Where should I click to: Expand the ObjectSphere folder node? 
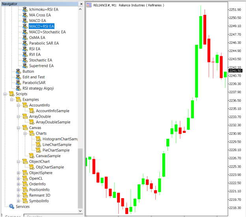(x=19, y=173)
